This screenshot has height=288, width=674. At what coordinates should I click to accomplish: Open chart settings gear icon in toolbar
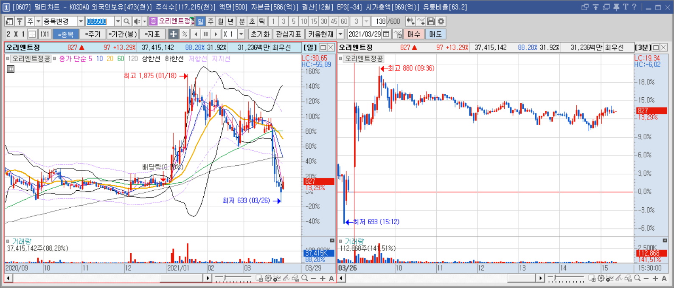coord(441,21)
